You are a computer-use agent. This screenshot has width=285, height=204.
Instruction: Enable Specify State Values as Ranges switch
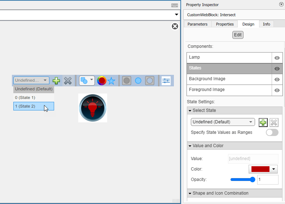point(272,132)
